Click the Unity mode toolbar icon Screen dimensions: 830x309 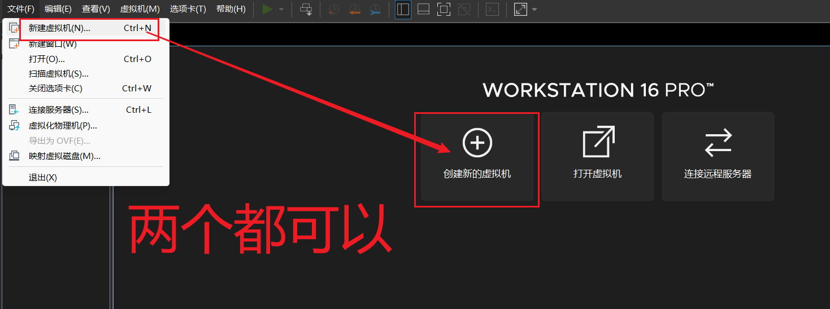point(464,9)
